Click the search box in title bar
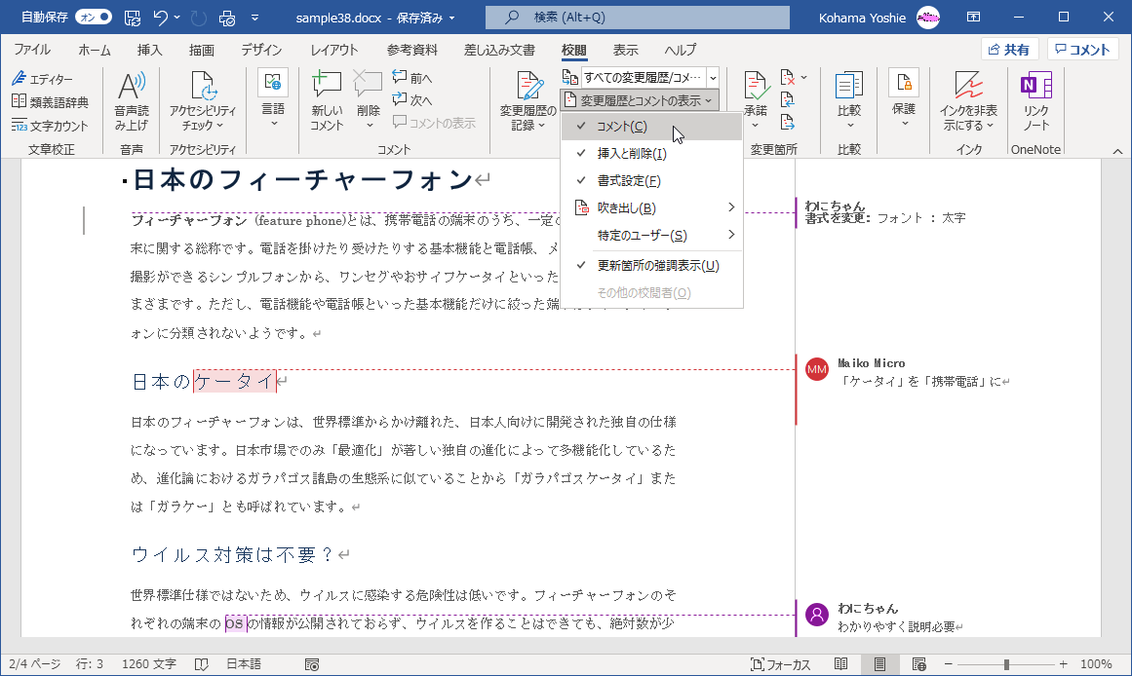Viewport: 1132px width, 676px height. 637,17
